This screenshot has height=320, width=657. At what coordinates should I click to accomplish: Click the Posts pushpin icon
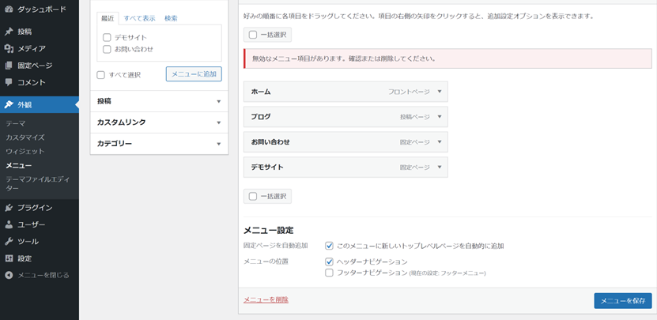click(9, 32)
